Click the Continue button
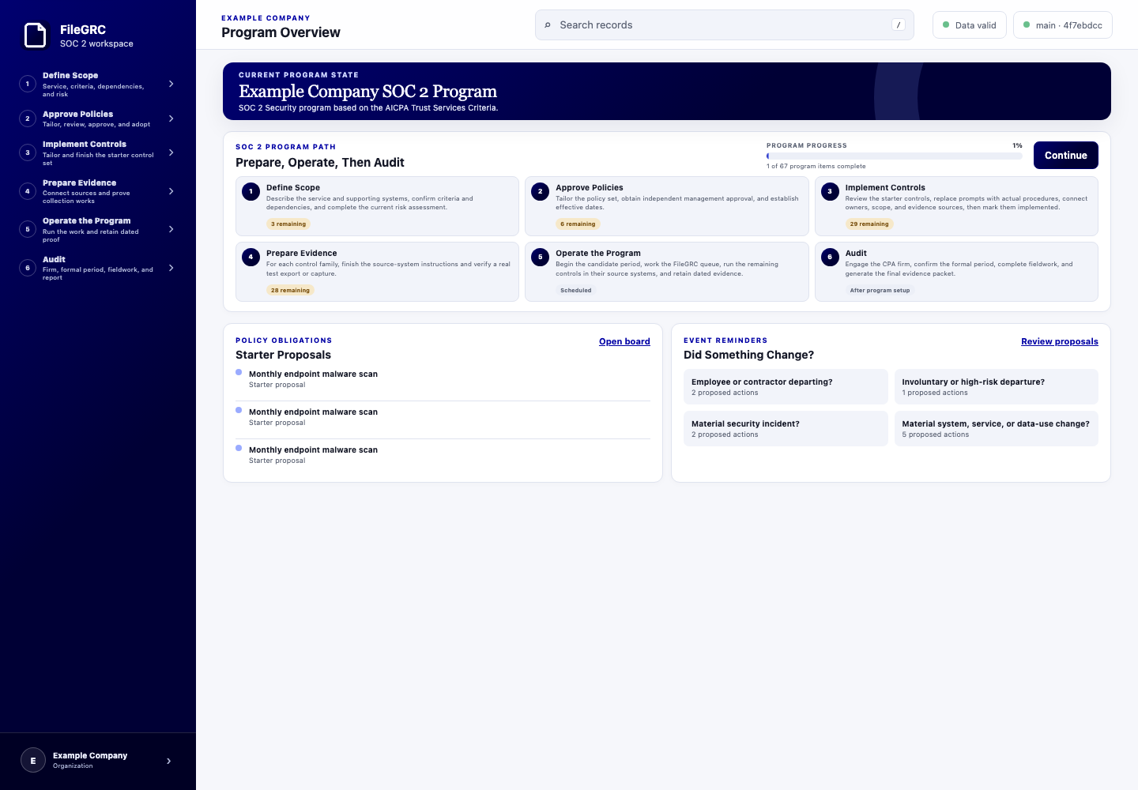 [x=1066, y=155]
